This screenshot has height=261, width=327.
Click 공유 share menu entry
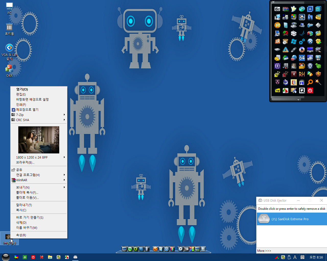tap(39, 170)
